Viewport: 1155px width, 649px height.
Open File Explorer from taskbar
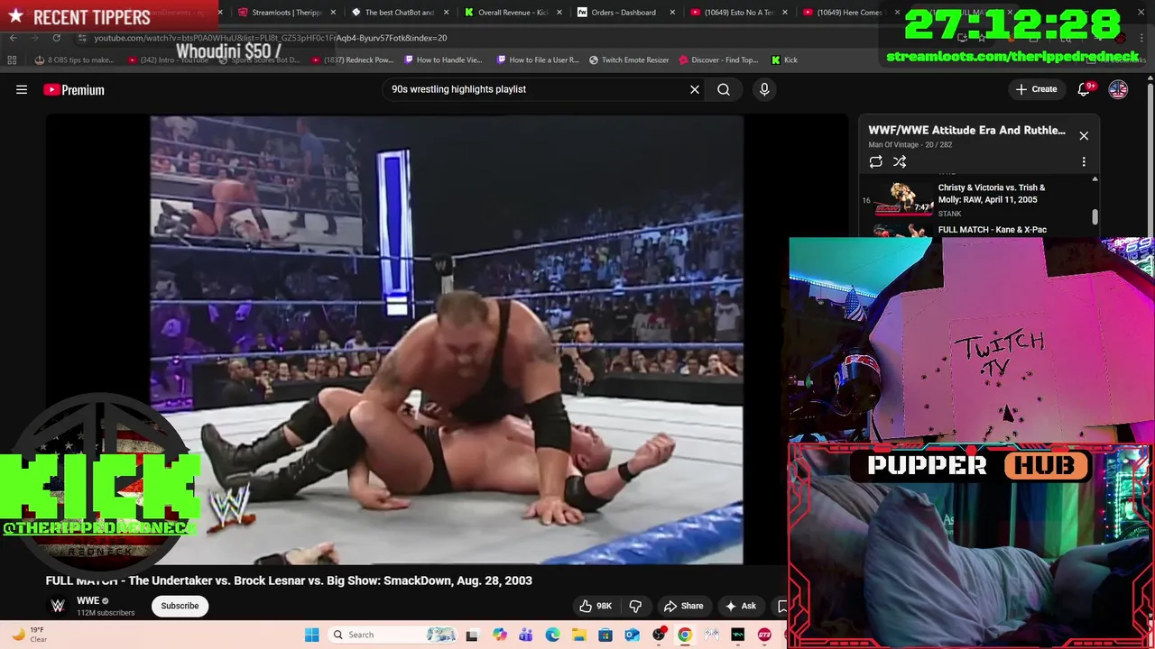[x=578, y=635]
